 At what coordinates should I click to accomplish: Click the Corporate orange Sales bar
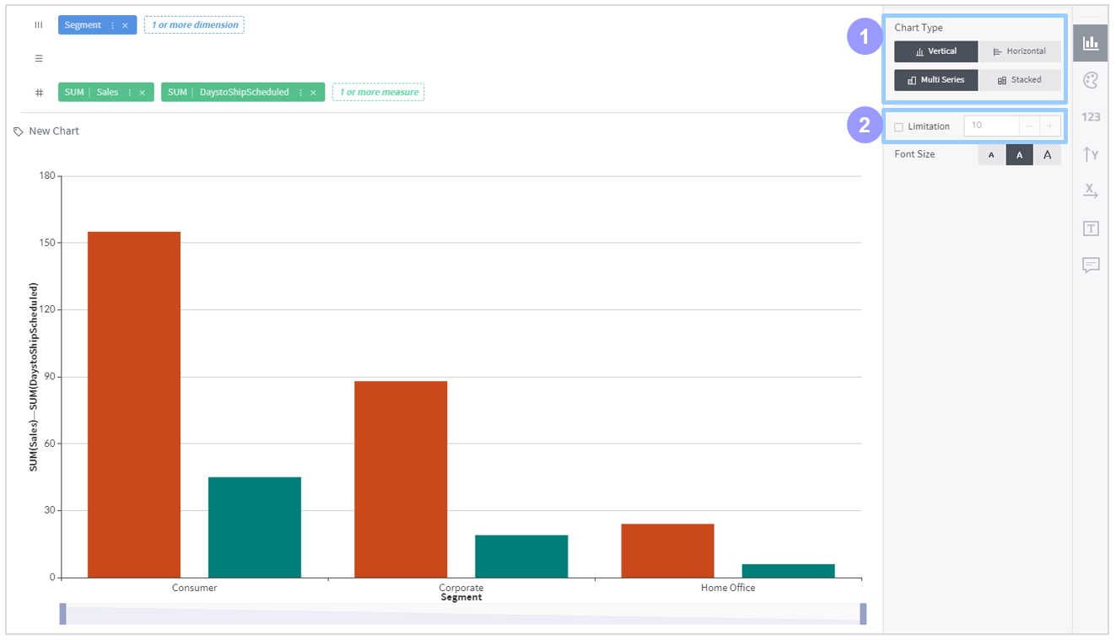pyautogui.click(x=401, y=479)
